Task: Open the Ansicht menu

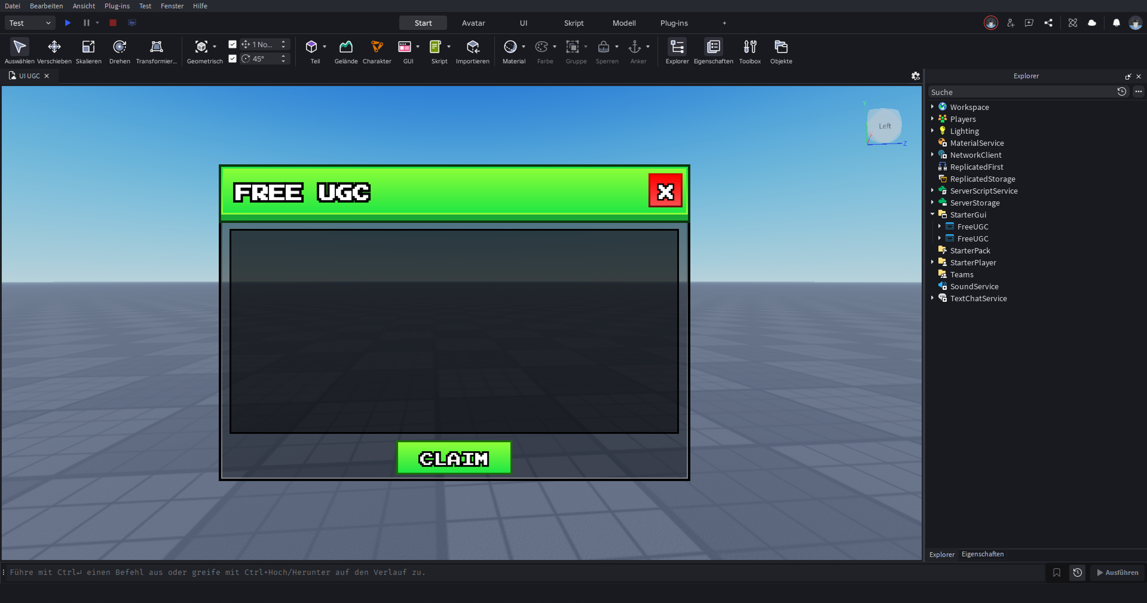Action: (x=84, y=6)
